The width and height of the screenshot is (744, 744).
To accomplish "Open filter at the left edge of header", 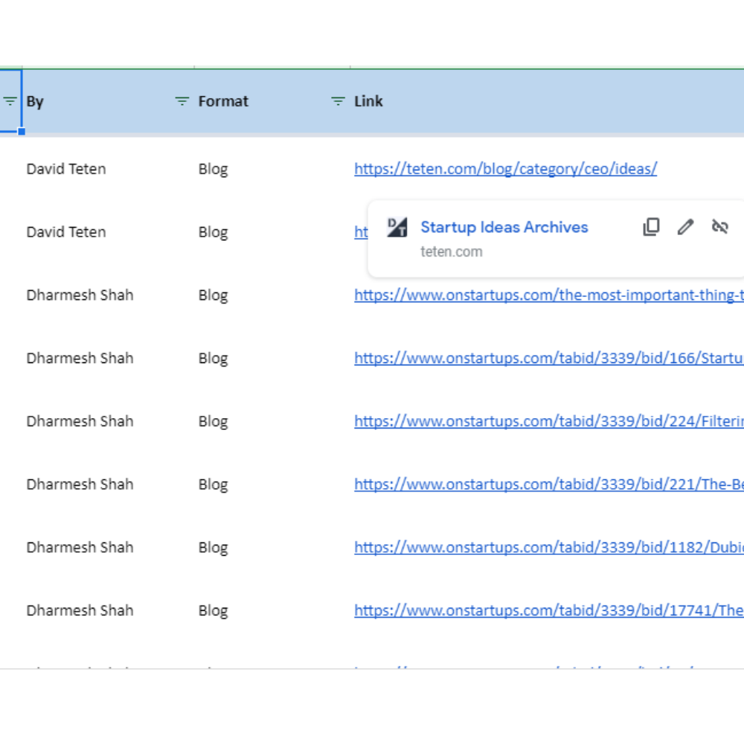I will [10, 101].
